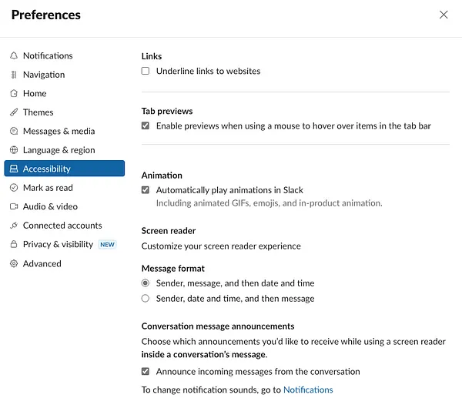
Task: Choose Sender, date and time, then message
Action: (146, 299)
